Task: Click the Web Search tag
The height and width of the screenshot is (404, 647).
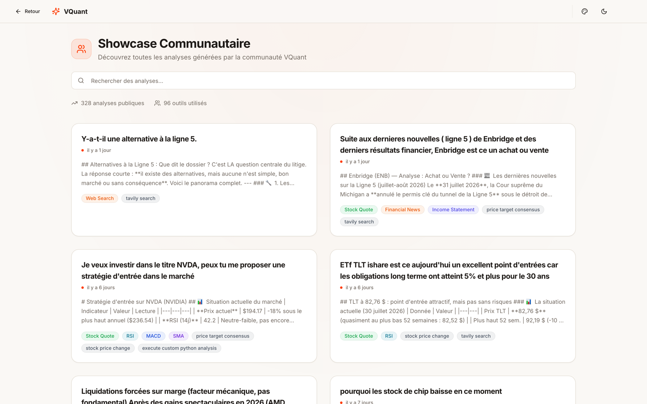Action: click(x=100, y=198)
